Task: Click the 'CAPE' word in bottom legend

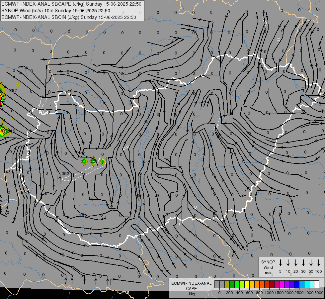Action: [x=191, y=289]
